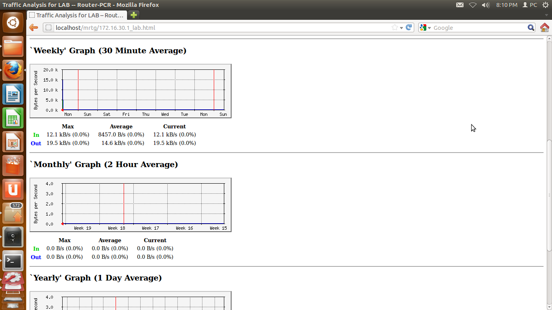Image resolution: width=552 pixels, height=310 pixels.
Task: Bookmark this page with the star icon
Action: click(x=395, y=27)
